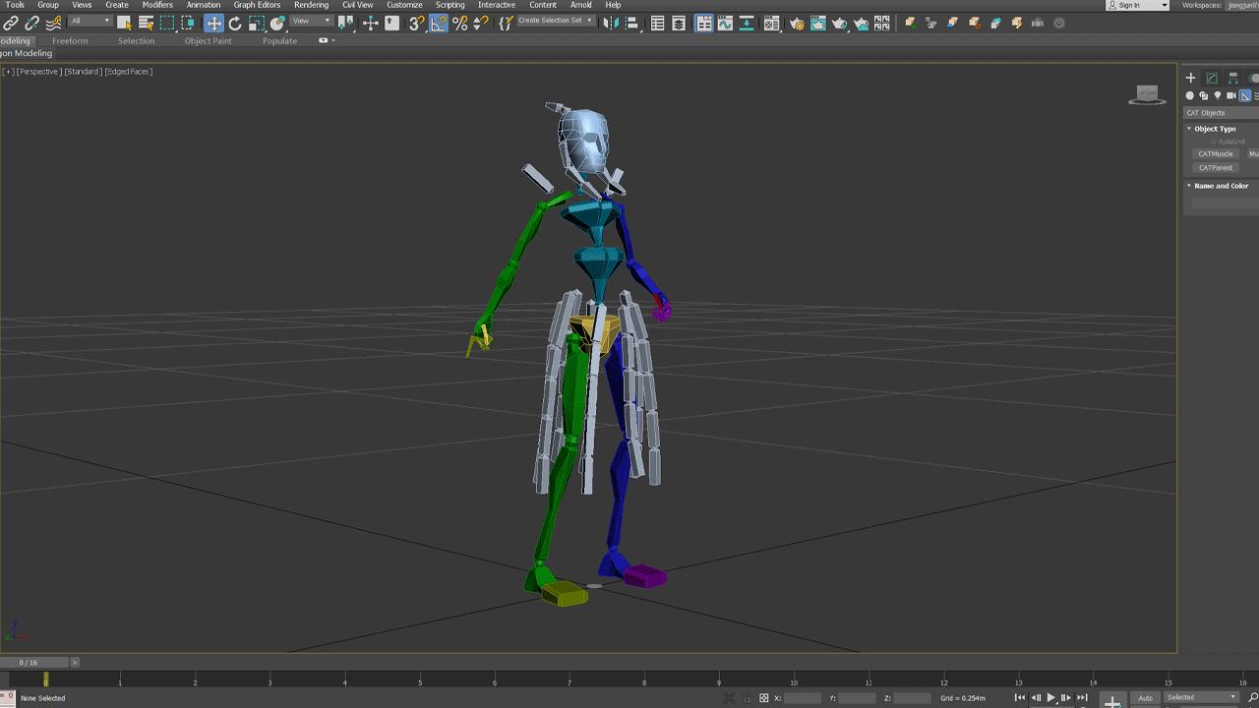This screenshot has width=1259, height=708.
Task: Switch to the Object Paint ribbon tab
Action: click(x=208, y=40)
